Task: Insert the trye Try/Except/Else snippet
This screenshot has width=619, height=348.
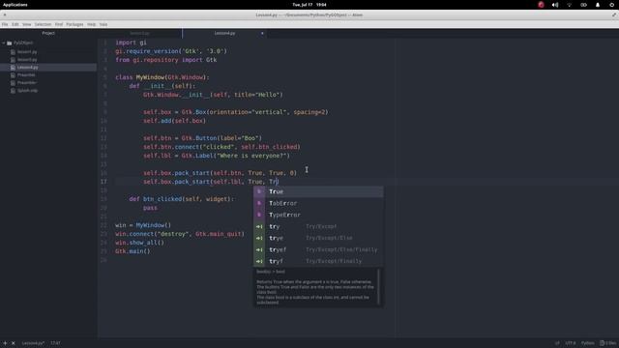Action: point(318,238)
